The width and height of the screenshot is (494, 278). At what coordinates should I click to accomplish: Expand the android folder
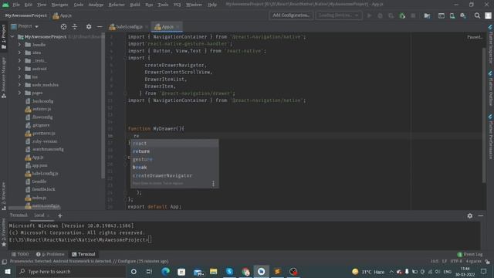click(x=19, y=69)
